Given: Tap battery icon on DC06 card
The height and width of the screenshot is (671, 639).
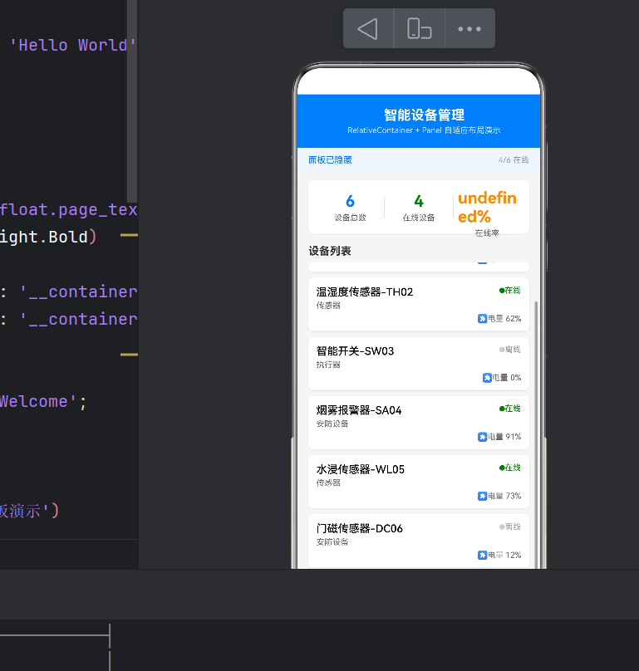Looking at the screenshot, I should 482,555.
